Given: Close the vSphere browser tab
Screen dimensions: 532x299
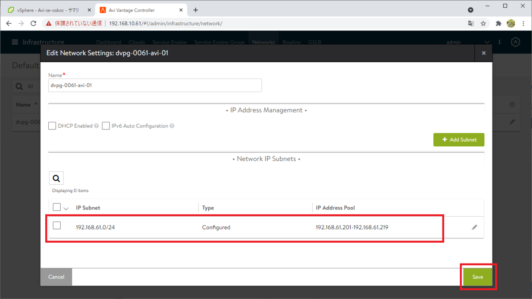Looking at the screenshot, I should 89,10.
